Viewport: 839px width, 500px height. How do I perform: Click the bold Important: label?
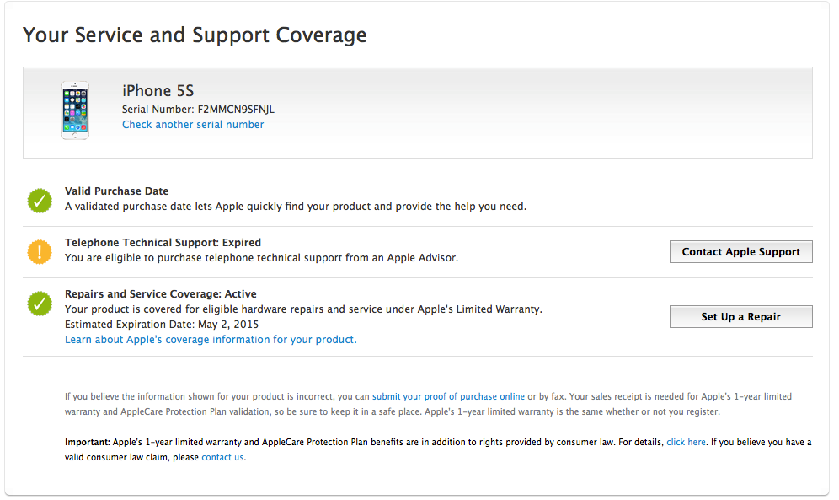coord(88,442)
